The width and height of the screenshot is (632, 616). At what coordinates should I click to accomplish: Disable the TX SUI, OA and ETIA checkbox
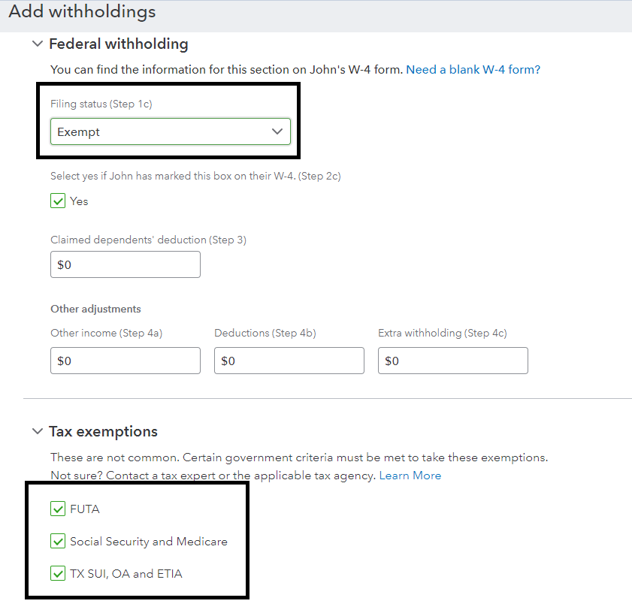(58, 574)
